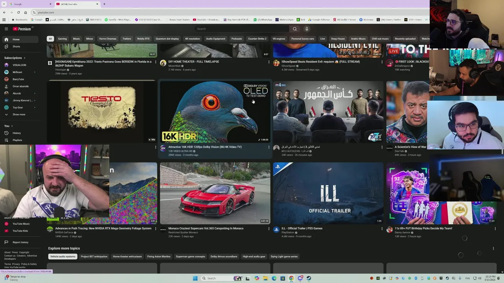Open the NVIDIA GeForce channel avatar
Viewport: 504px width, 283px height.
(50, 230)
